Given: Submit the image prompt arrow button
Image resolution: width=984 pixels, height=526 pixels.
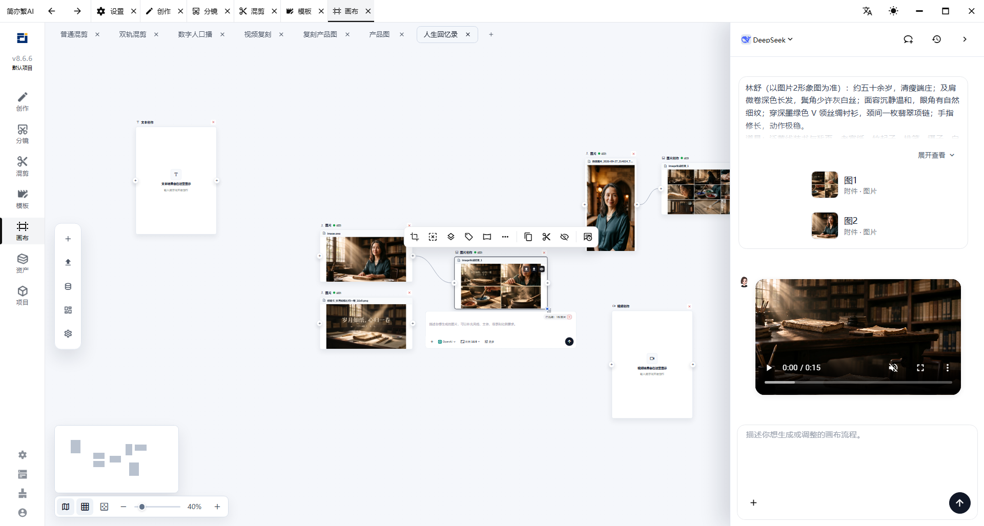Looking at the screenshot, I should tap(569, 342).
